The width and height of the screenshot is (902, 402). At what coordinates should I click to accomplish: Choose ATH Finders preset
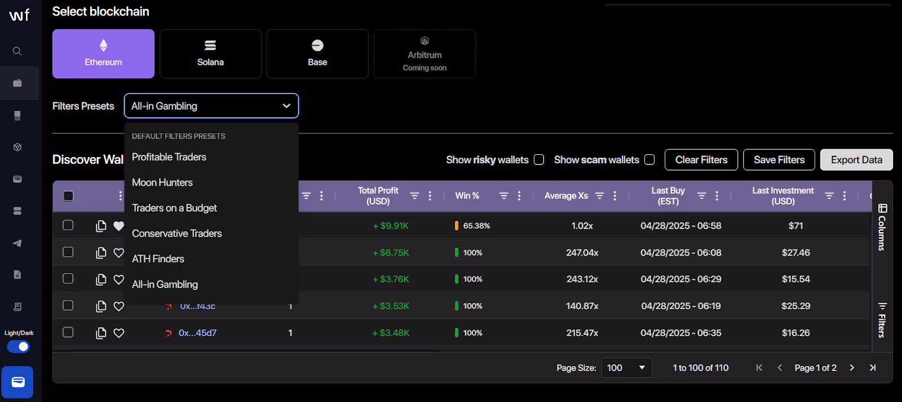click(211, 259)
